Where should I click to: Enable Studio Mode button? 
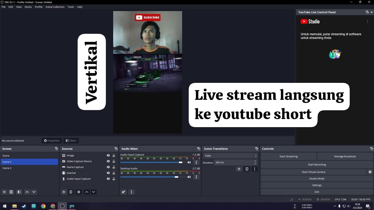coord(317,178)
